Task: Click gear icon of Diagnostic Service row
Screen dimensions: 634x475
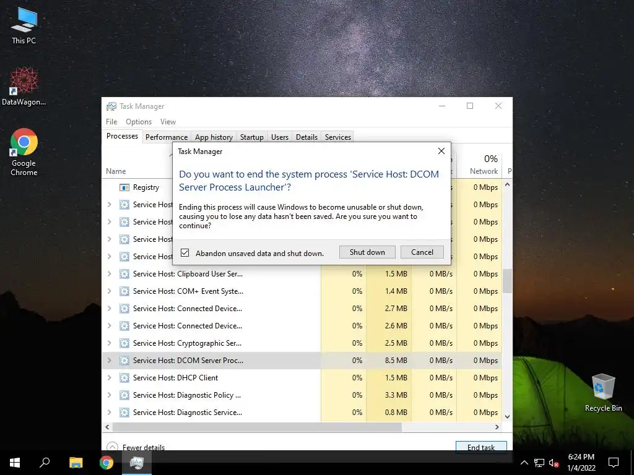Action: point(124,413)
